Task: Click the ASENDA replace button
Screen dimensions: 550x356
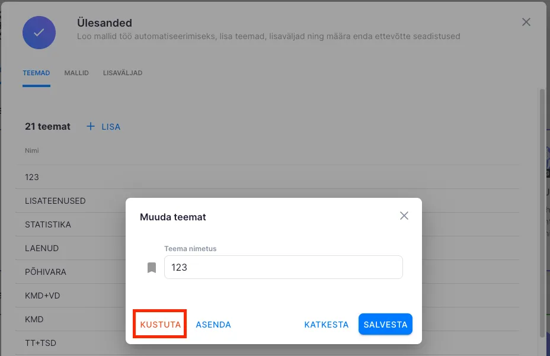Action: tap(213, 325)
